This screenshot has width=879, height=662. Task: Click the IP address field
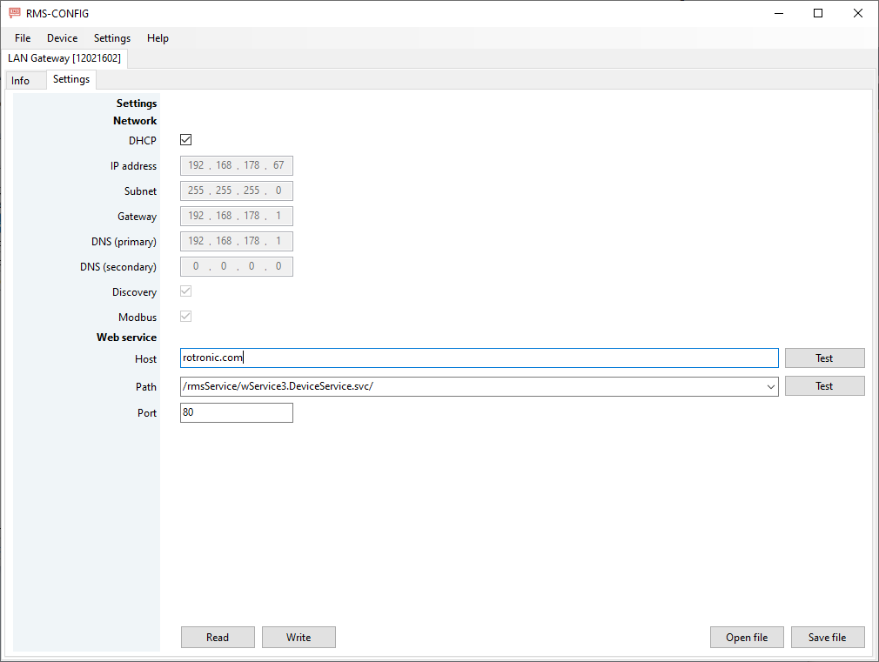click(237, 165)
